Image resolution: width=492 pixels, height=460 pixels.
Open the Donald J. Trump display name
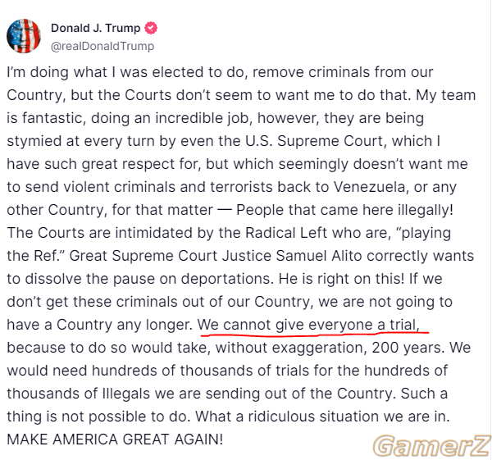(95, 28)
